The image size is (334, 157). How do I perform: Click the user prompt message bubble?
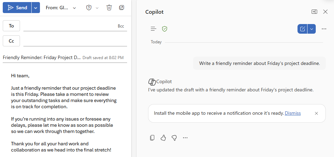pyautogui.click(x=259, y=63)
